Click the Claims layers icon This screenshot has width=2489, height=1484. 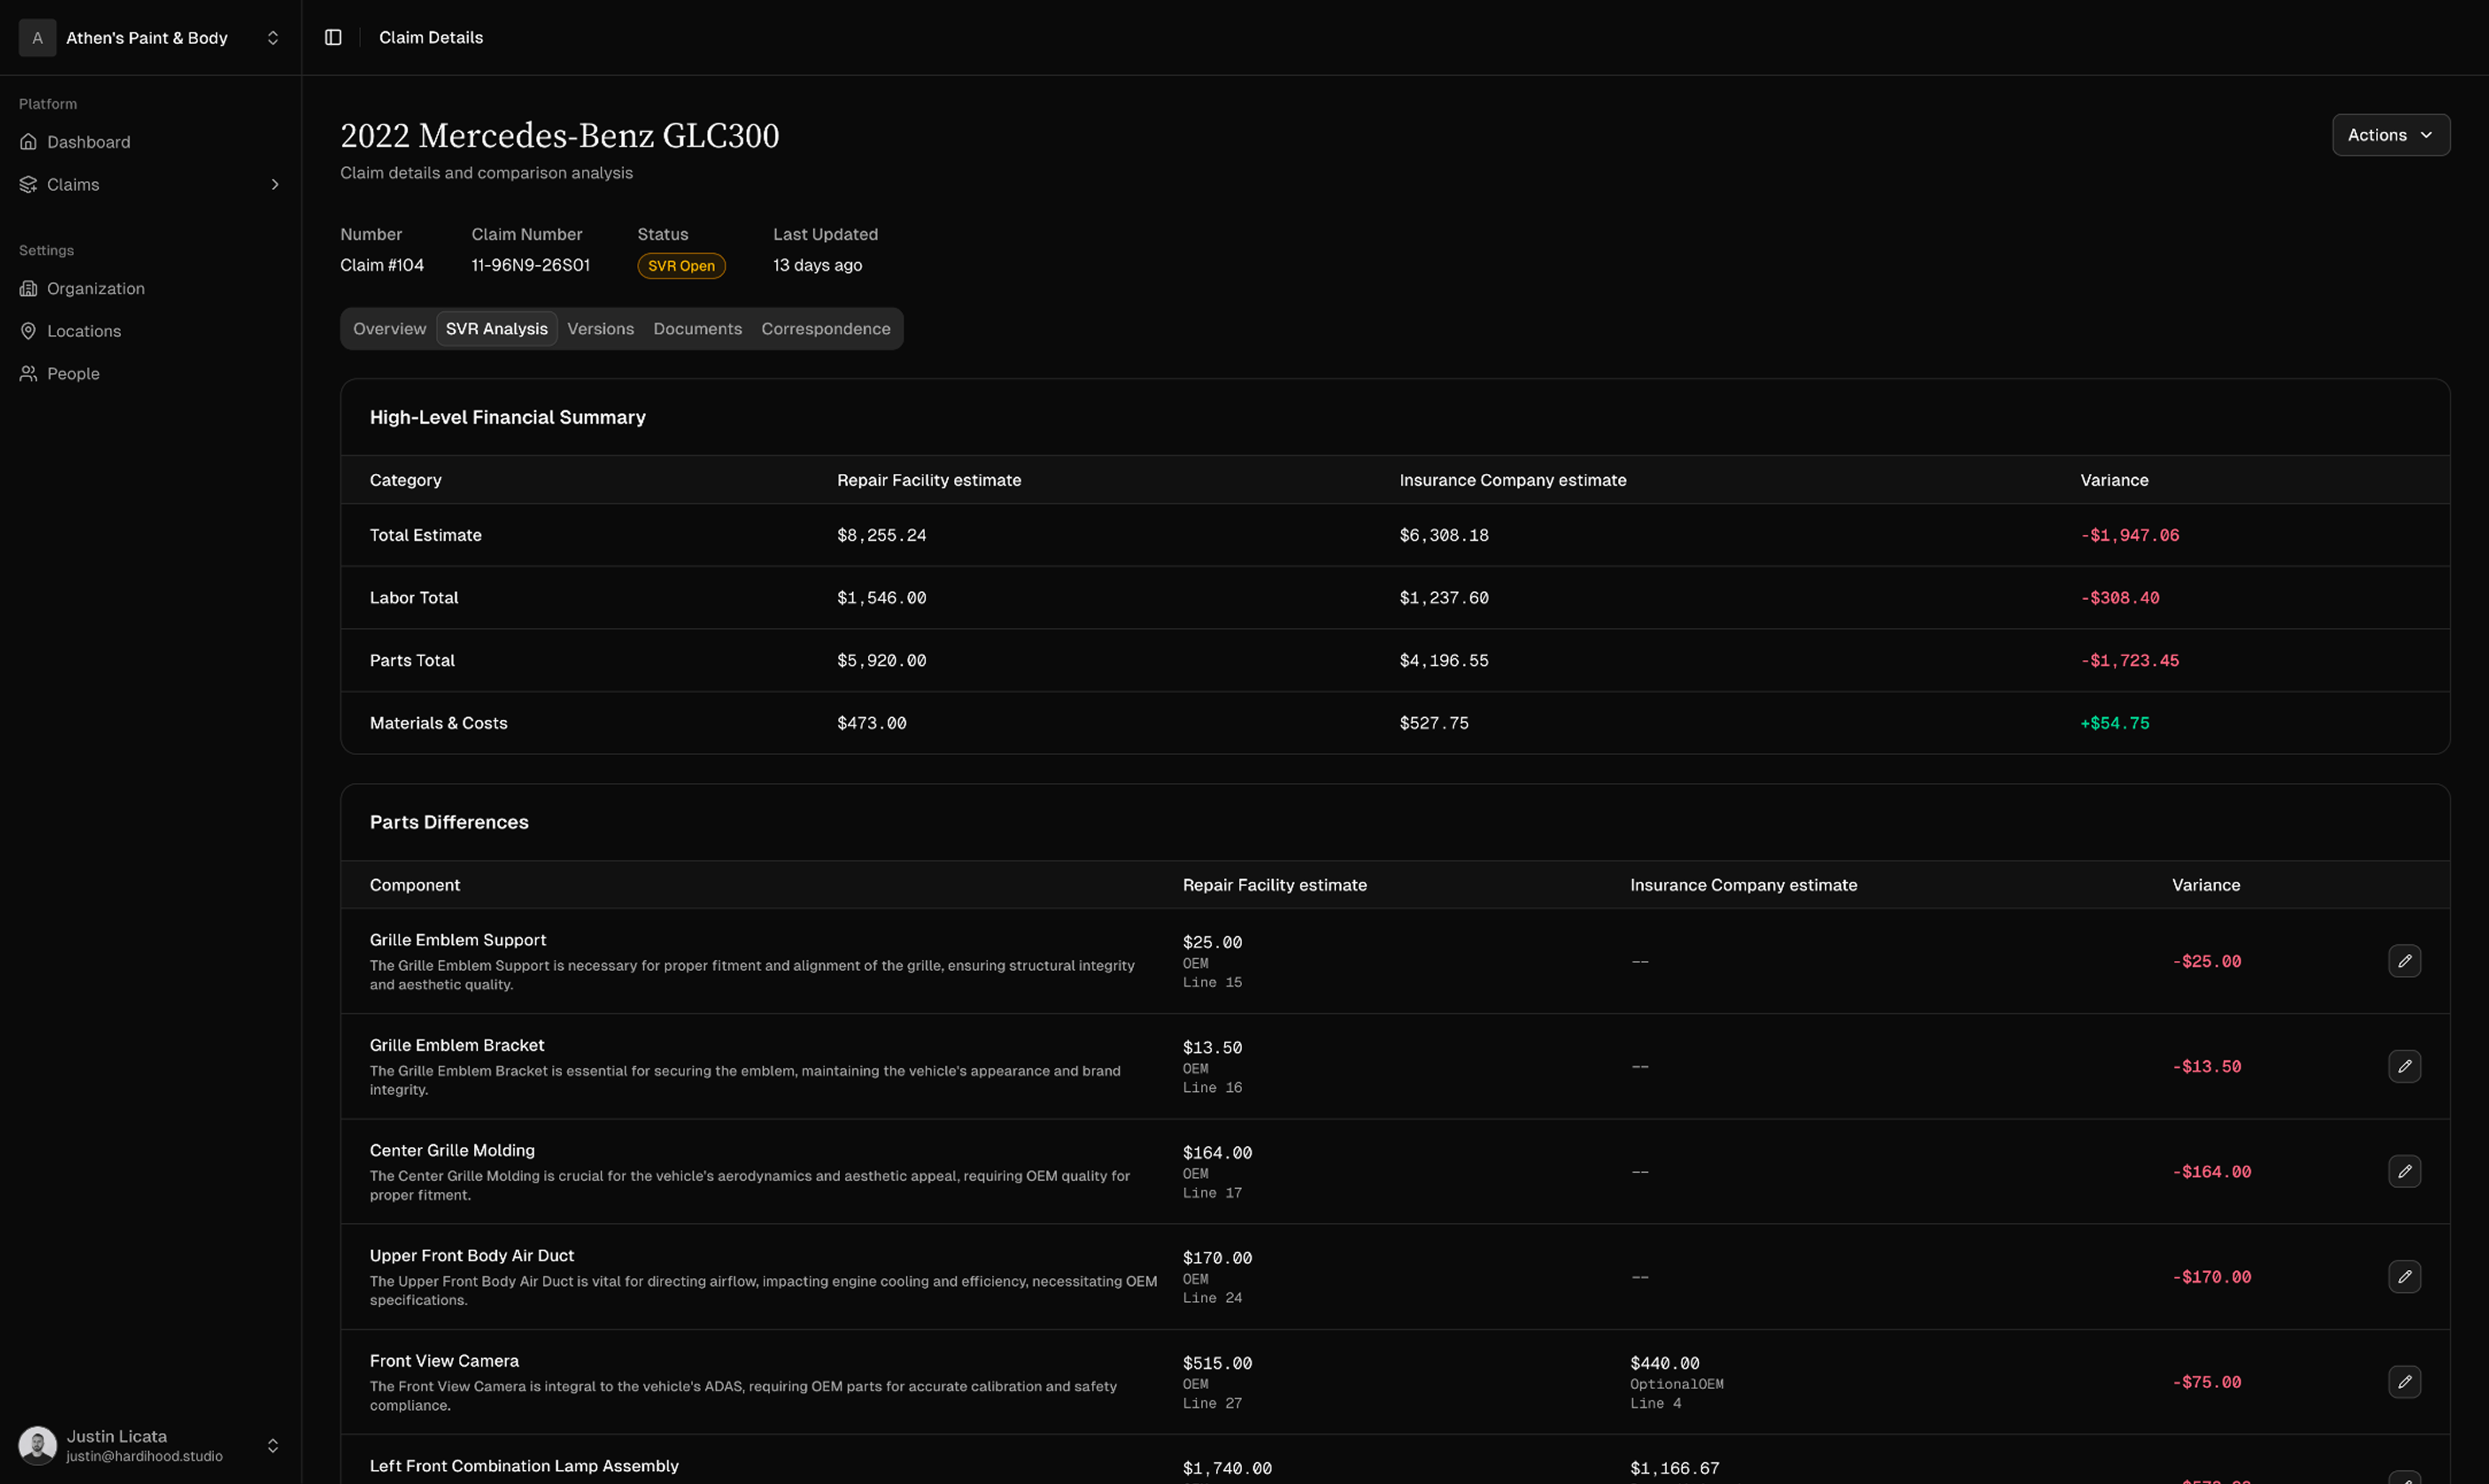[29, 184]
